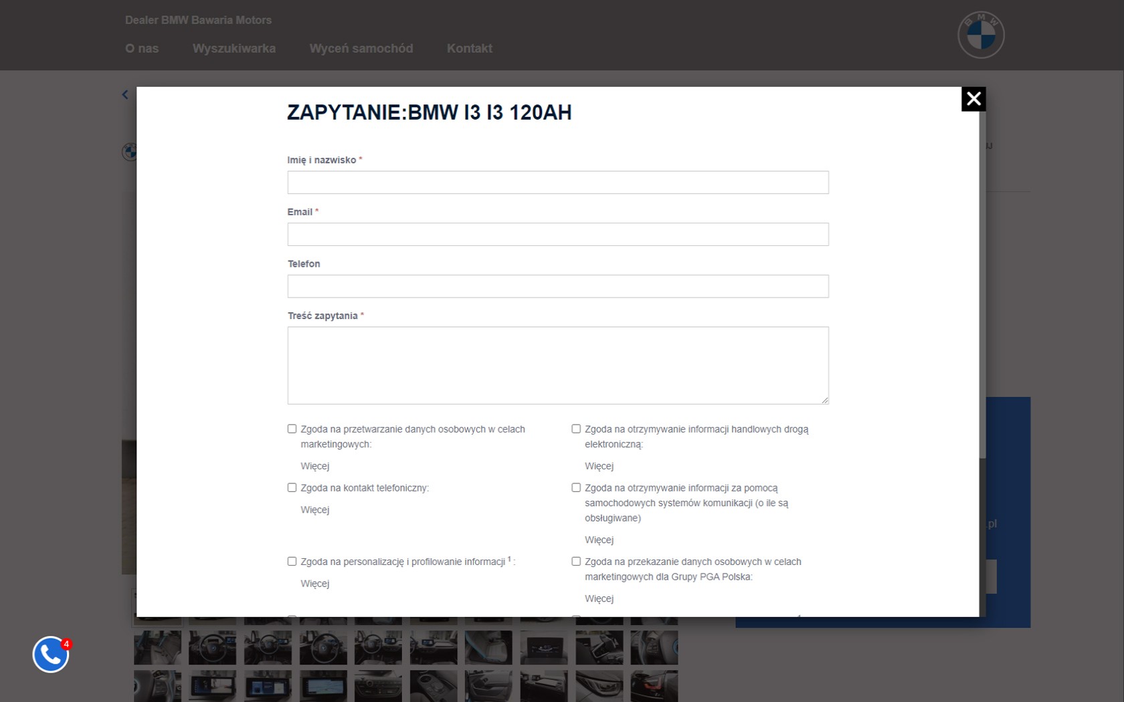Expand Więcej under marketing data consent
This screenshot has width=1124, height=702.
coord(315,466)
